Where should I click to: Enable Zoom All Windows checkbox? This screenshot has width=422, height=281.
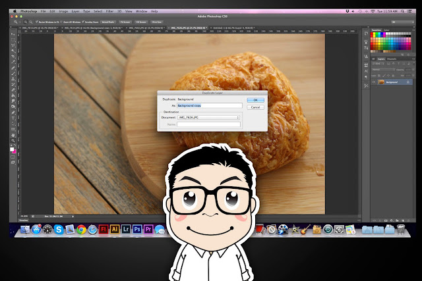point(61,22)
